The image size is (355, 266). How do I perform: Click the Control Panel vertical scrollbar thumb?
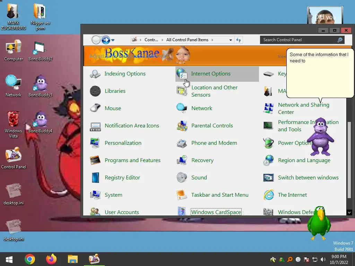pyautogui.click(x=349, y=159)
